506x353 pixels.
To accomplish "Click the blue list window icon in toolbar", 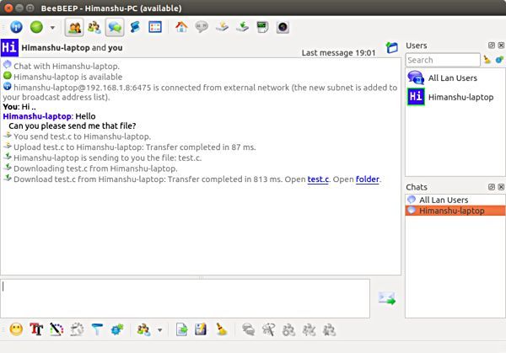I will 155,27.
